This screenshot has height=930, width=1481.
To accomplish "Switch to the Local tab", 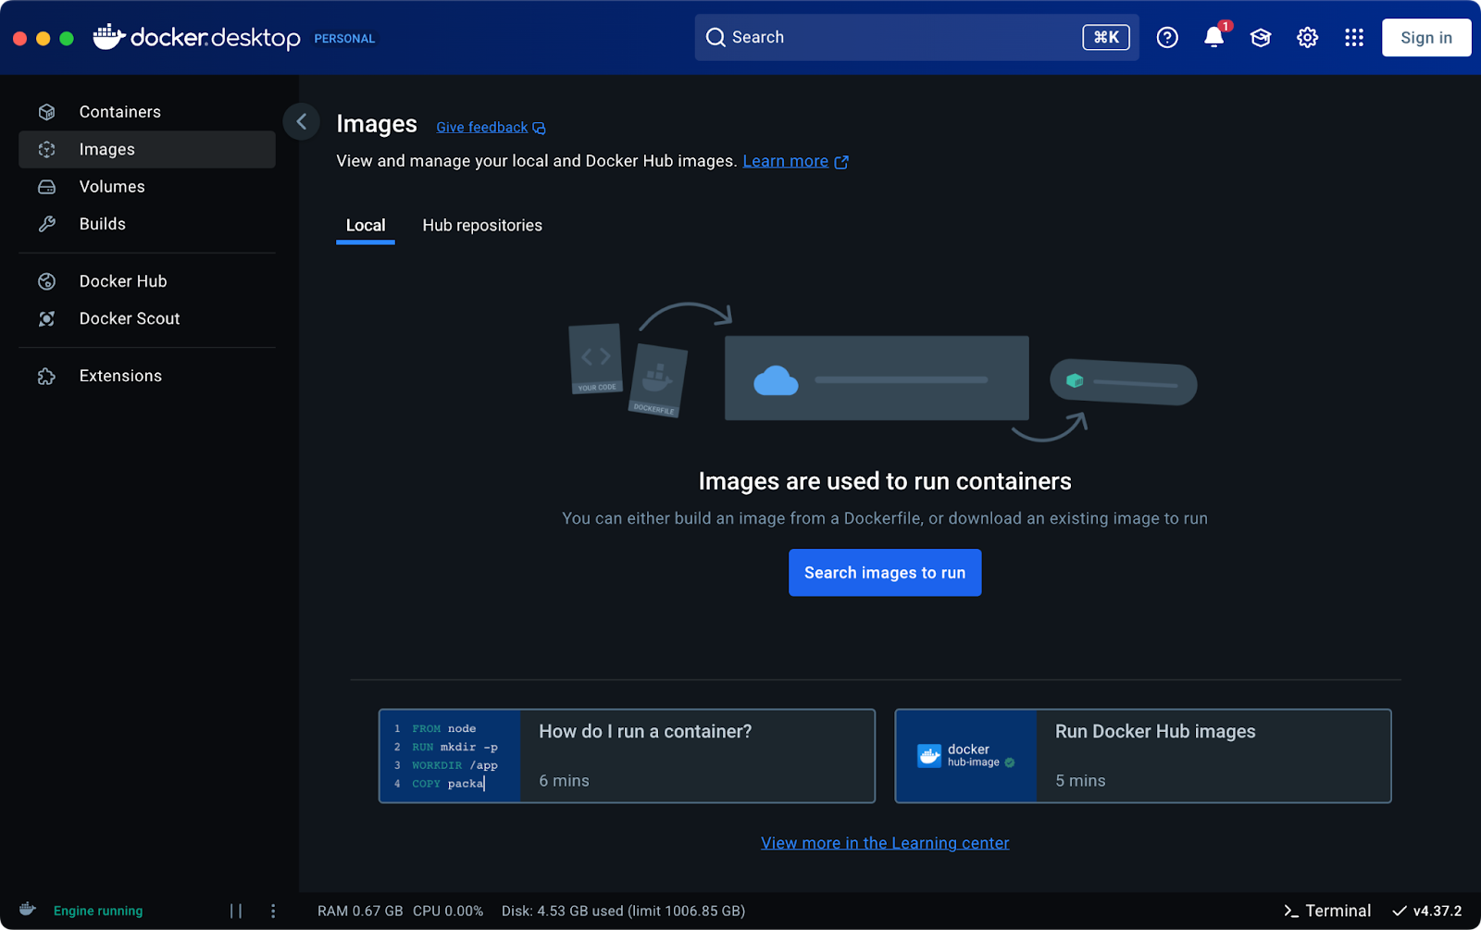I will 366,226.
